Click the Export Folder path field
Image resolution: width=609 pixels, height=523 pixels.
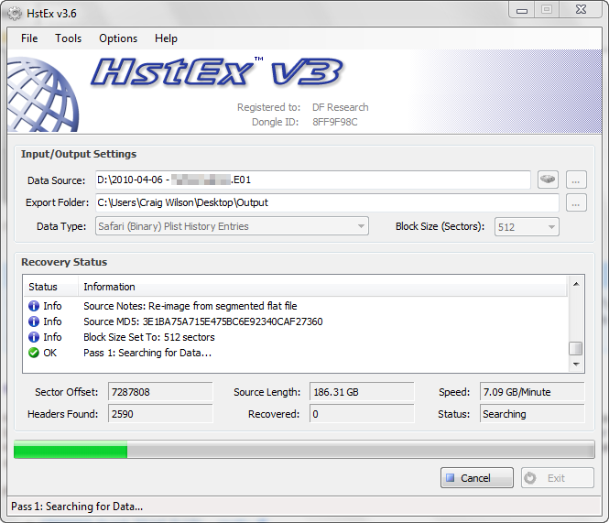click(x=327, y=202)
